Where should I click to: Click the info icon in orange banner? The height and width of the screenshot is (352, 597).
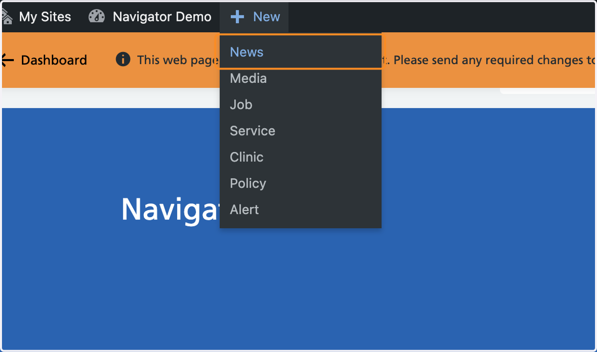coord(123,60)
